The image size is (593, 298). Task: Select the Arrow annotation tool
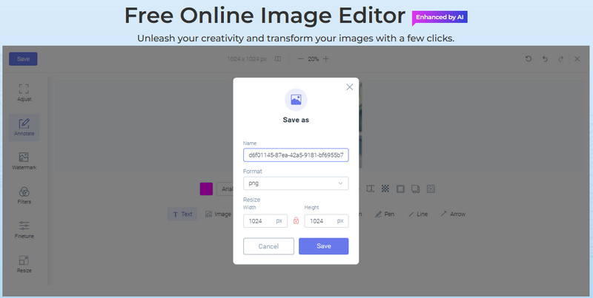point(453,214)
